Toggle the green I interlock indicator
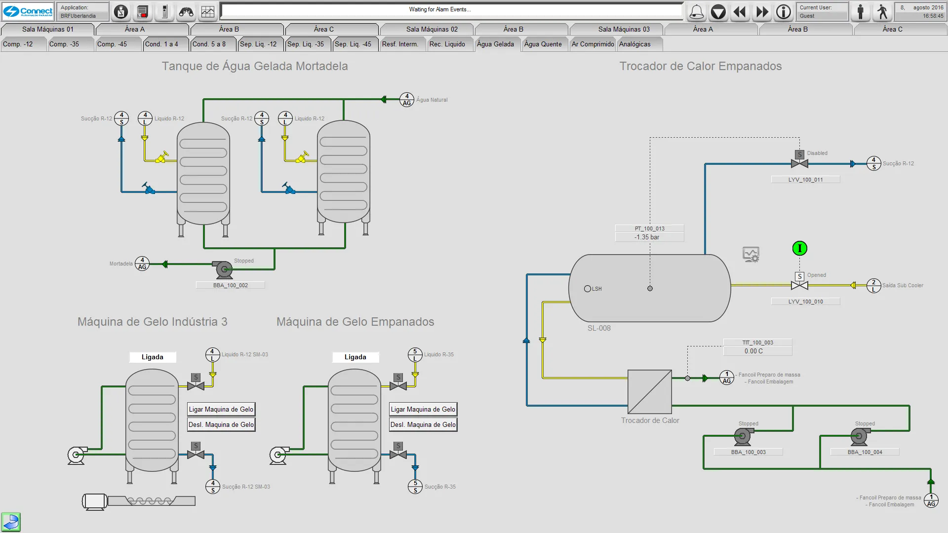The image size is (948, 533). (799, 248)
